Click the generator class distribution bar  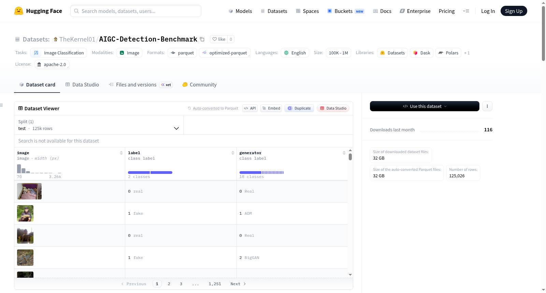261,173
